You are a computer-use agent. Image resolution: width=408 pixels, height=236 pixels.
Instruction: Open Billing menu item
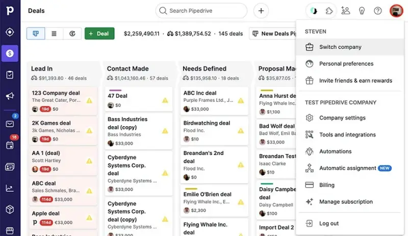pyautogui.click(x=350, y=185)
